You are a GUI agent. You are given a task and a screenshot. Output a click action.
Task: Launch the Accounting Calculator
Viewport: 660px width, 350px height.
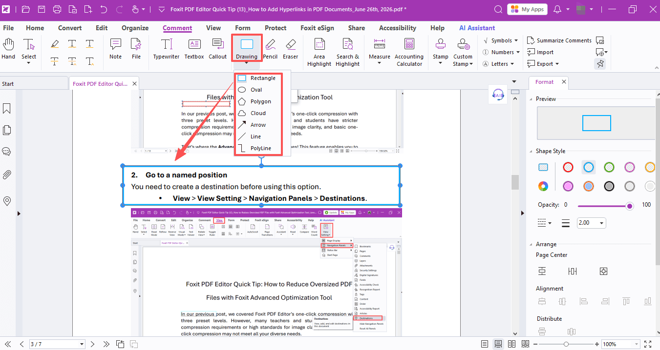(409, 53)
